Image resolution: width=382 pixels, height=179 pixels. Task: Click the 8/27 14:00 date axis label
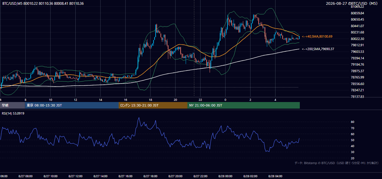click(100, 176)
